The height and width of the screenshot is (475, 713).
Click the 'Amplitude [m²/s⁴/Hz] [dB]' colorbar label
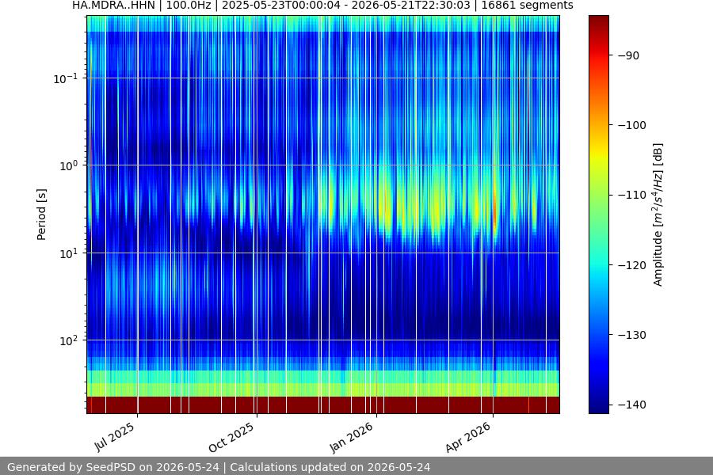point(658,215)
